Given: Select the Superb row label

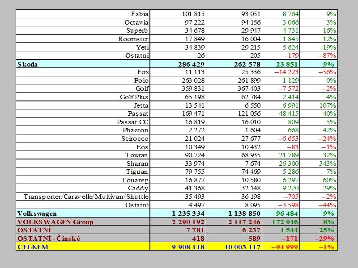Looking at the screenshot, I should 137,30.
